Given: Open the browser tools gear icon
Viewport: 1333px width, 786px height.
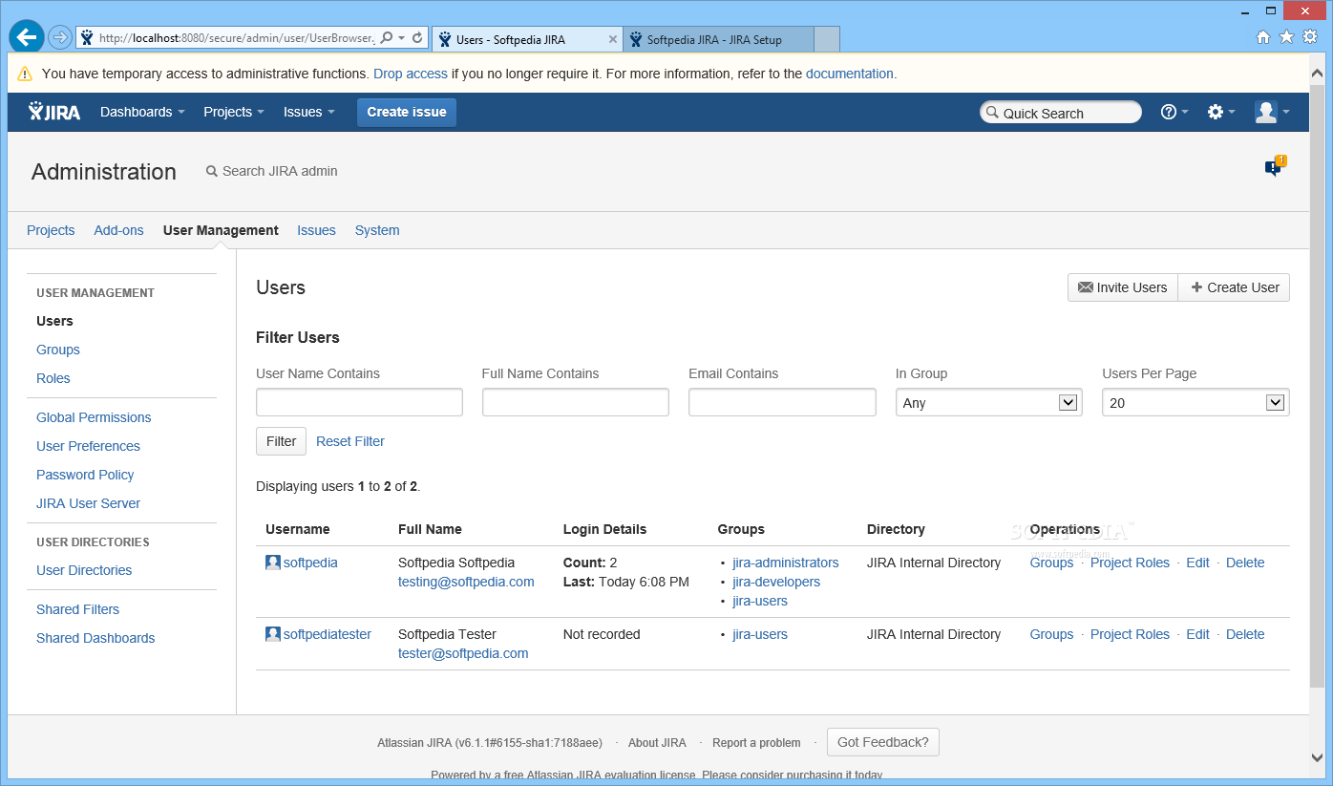Looking at the screenshot, I should tap(1311, 37).
